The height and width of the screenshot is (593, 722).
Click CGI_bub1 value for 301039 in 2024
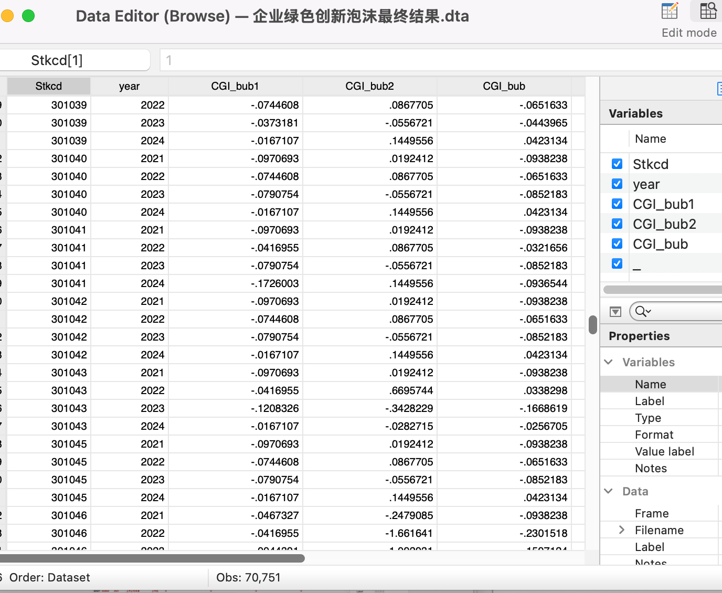coord(236,141)
